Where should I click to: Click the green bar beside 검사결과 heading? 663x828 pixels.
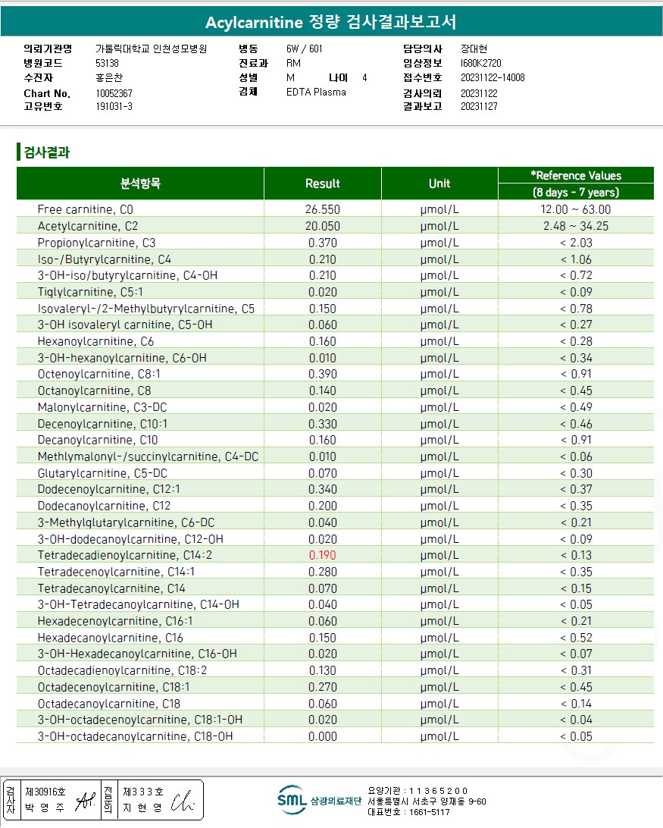[x=18, y=152]
